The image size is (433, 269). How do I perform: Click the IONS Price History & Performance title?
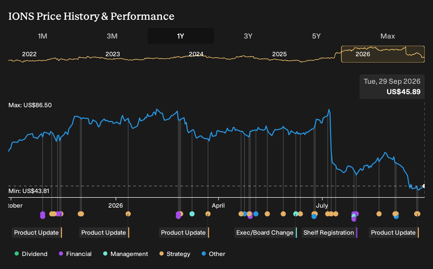coord(91,16)
